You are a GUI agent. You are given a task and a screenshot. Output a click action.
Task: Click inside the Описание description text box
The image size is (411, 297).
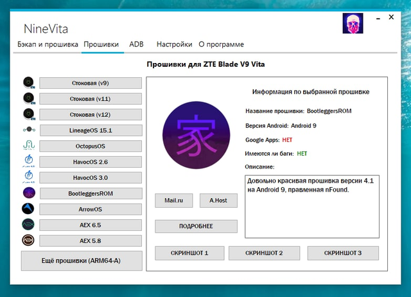[312, 206]
